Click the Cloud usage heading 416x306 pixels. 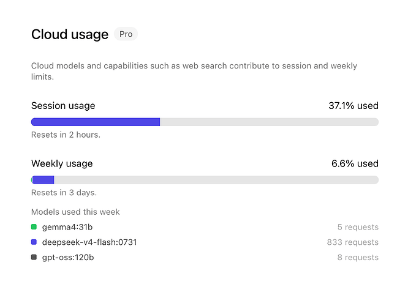click(x=70, y=34)
